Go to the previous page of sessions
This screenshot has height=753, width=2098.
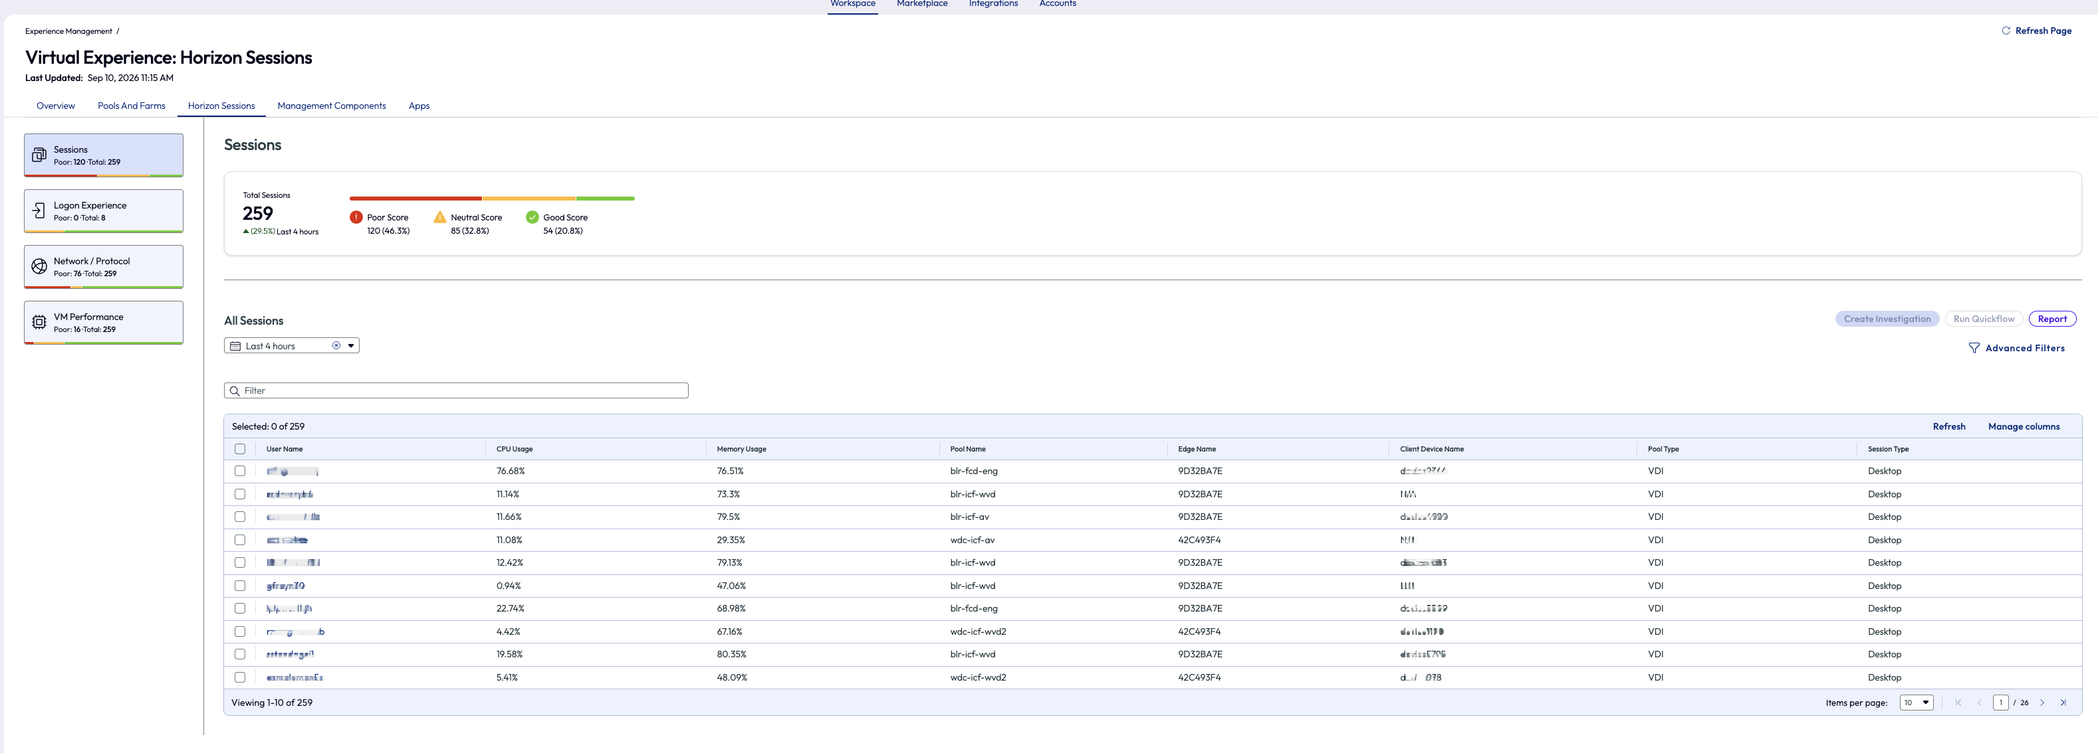tap(1979, 703)
